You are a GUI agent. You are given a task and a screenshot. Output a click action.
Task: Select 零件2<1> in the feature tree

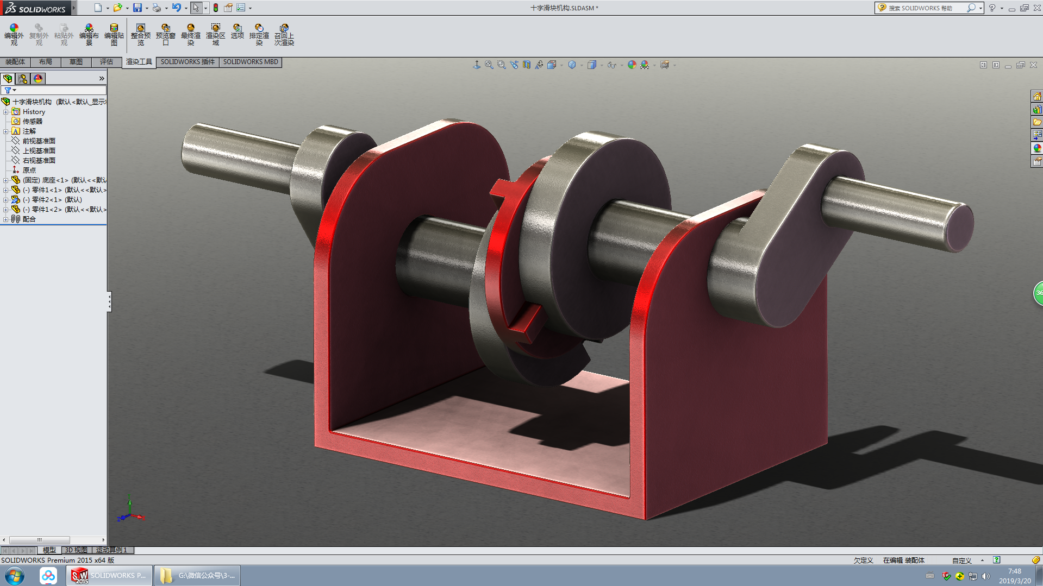click(x=52, y=200)
